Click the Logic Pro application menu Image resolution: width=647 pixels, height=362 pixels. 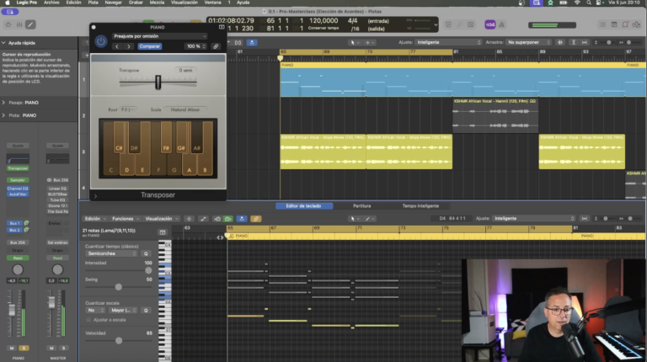(26, 3)
